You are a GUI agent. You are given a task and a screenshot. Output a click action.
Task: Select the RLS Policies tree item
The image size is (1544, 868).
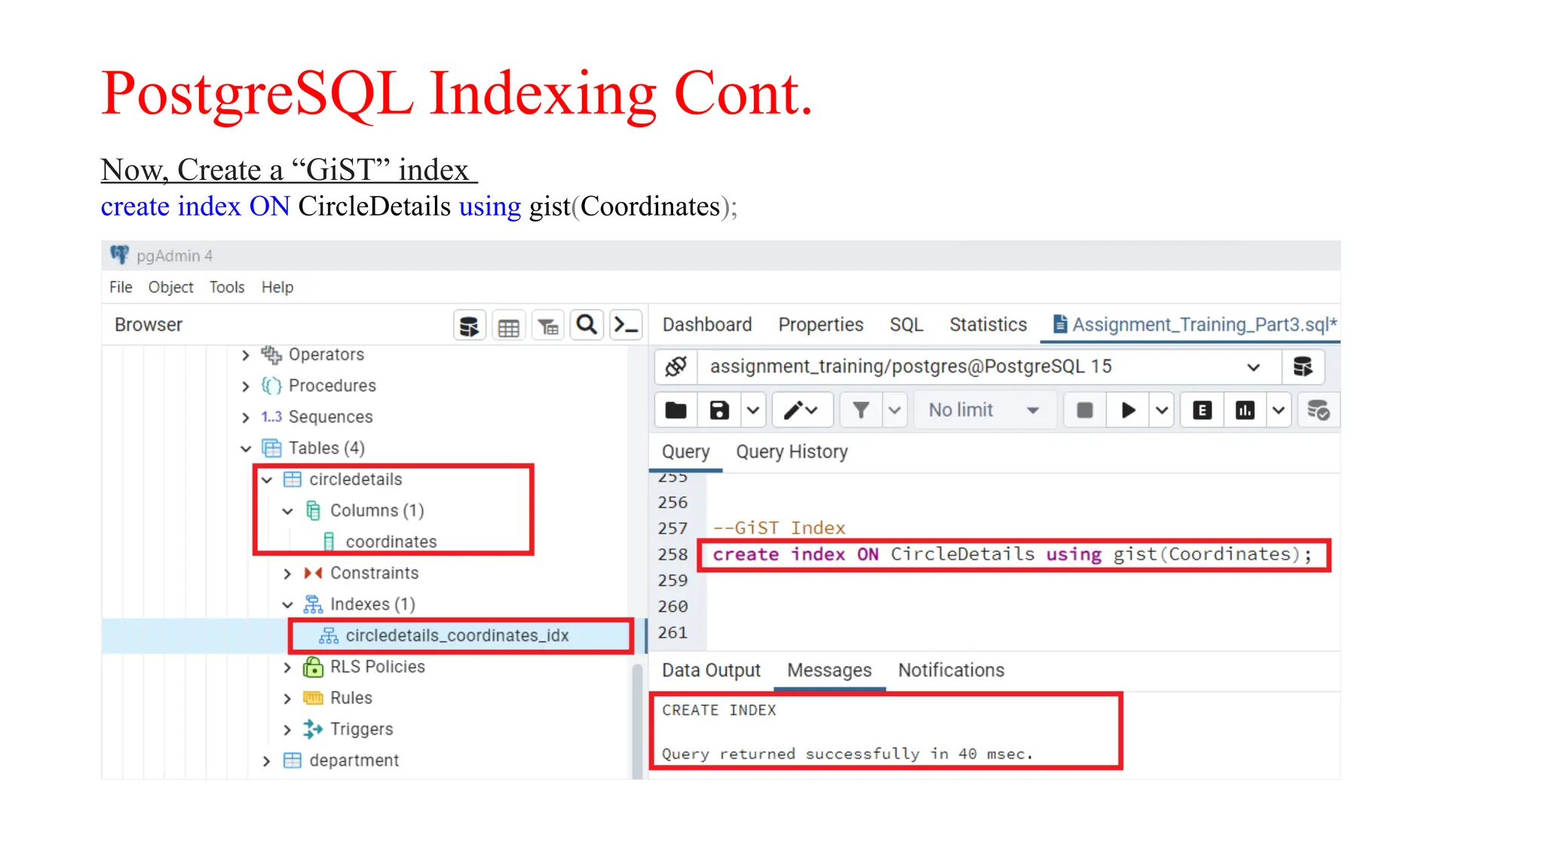(378, 667)
